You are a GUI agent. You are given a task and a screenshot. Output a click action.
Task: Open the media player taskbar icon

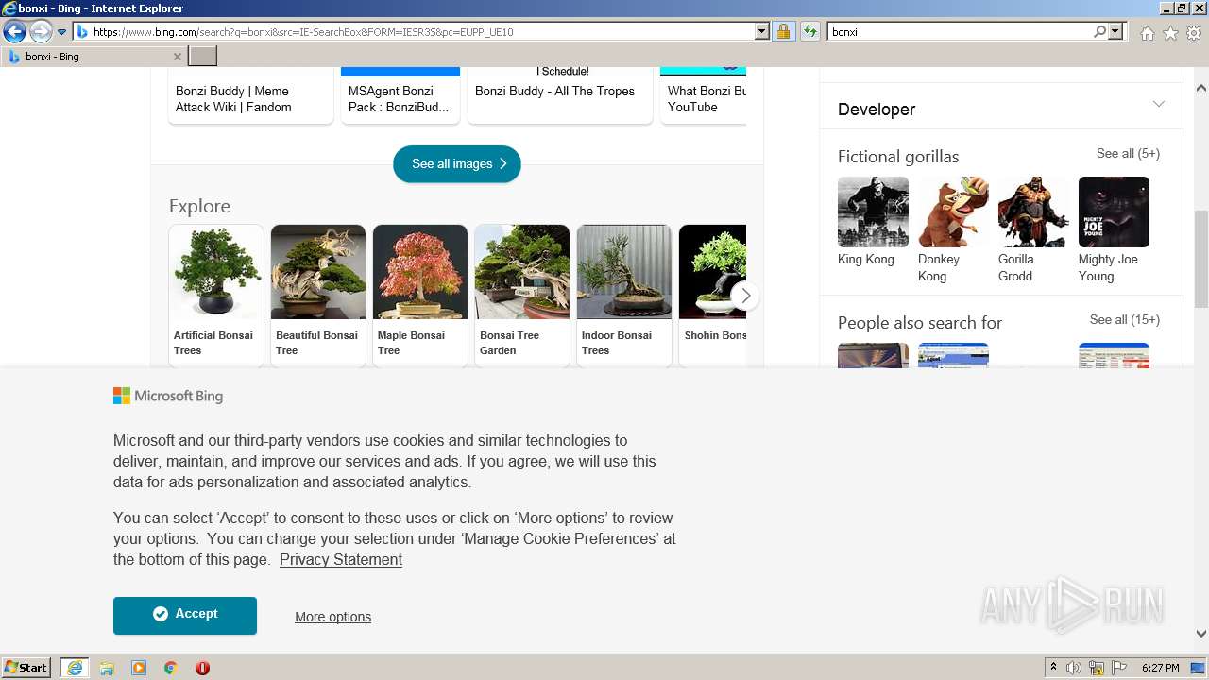coord(139,668)
